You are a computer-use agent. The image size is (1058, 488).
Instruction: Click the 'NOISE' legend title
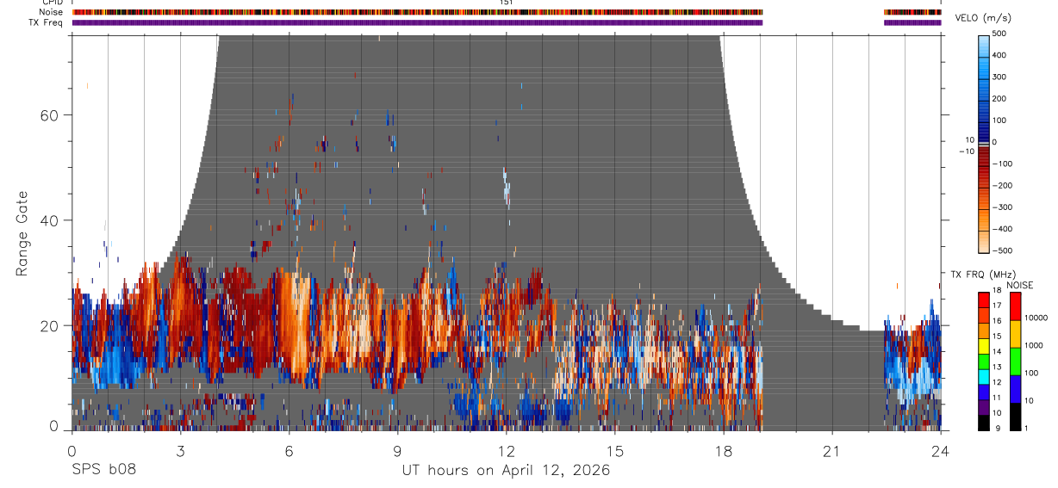[x=1020, y=285]
